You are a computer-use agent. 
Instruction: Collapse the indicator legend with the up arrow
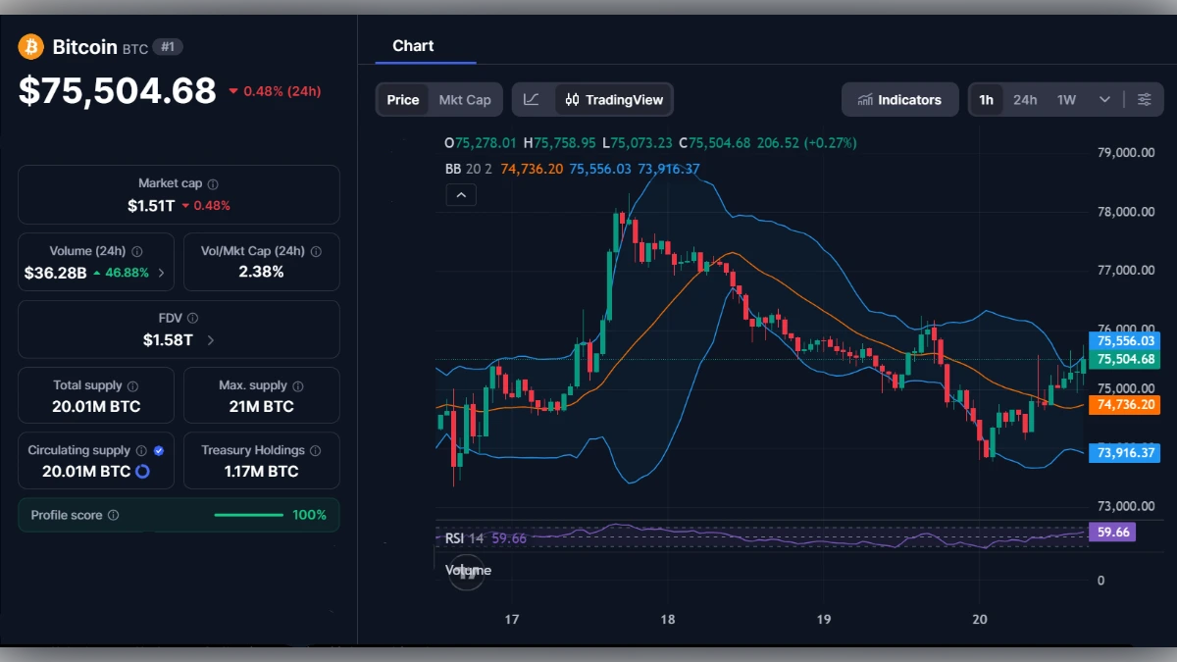point(461,195)
